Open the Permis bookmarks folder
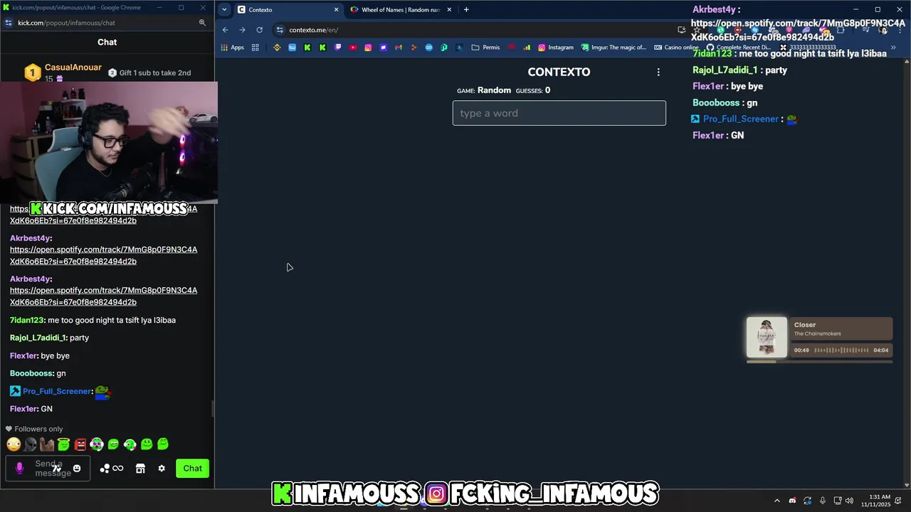The width and height of the screenshot is (911, 512). [485, 48]
